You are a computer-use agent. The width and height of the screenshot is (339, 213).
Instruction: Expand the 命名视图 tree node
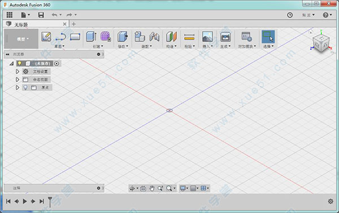click(x=18, y=79)
